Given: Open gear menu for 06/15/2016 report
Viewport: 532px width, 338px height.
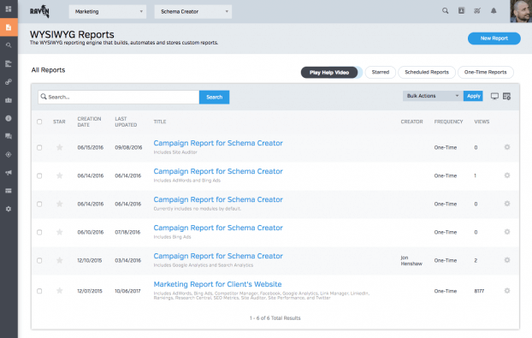Looking at the screenshot, I should tap(507, 147).
